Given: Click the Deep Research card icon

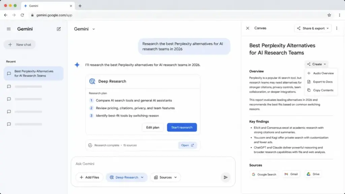Looking at the screenshot, I should coord(92,82).
